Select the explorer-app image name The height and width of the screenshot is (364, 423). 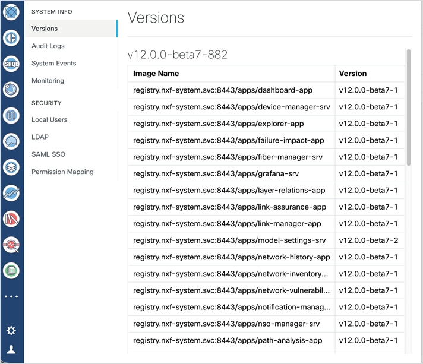coord(219,124)
